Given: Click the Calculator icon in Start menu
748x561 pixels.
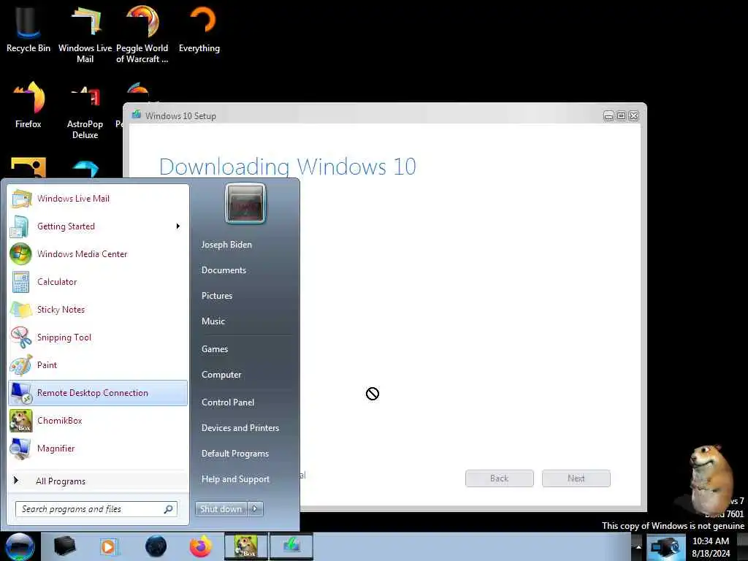Looking at the screenshot, I should tap(21, 281).
